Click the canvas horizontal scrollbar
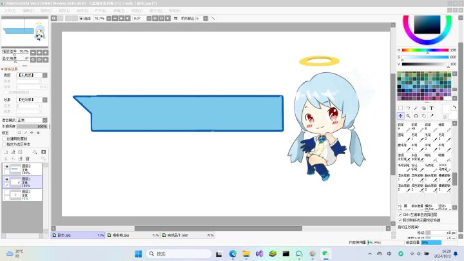The height and width of the screenshot is (261, 464). click(x=218, y=228)
